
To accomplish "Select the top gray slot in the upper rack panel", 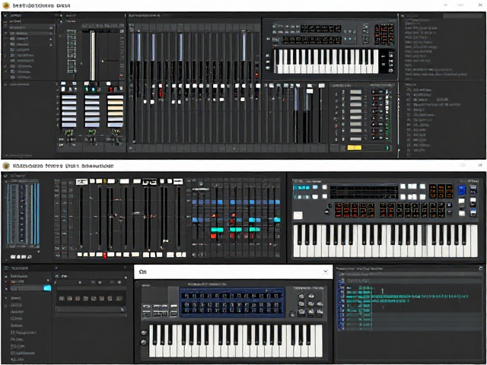I will pos(355,92).
